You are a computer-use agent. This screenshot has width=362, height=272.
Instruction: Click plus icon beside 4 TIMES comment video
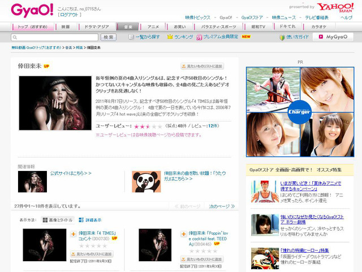73,234
